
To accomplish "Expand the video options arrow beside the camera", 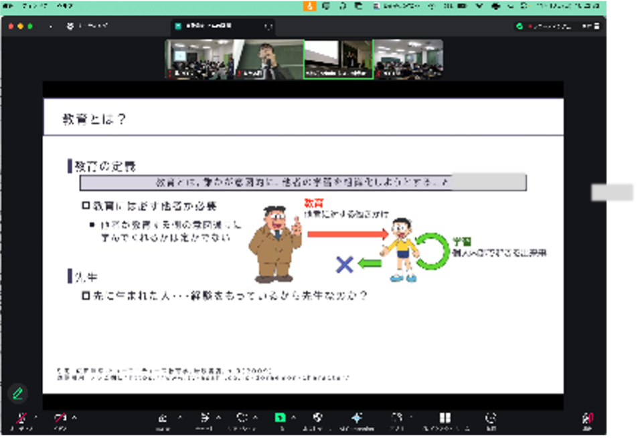I will click(x=74, y=416).
